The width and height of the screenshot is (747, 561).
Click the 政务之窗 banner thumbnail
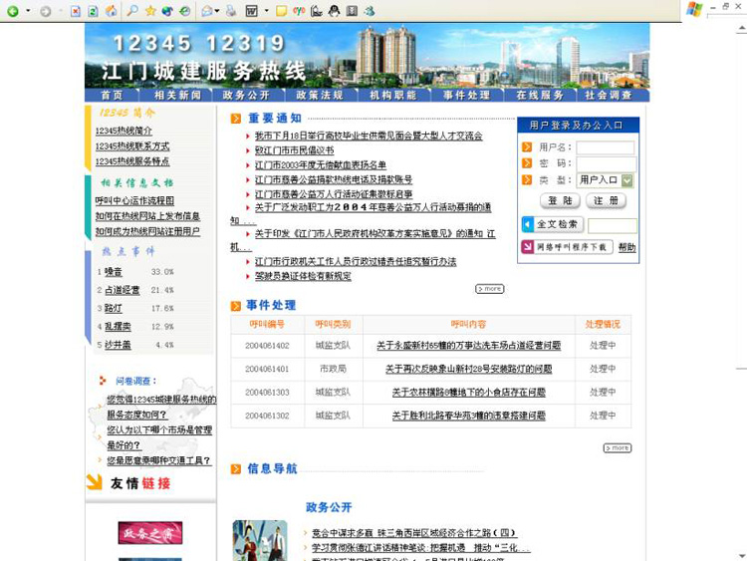coord(149,533)
